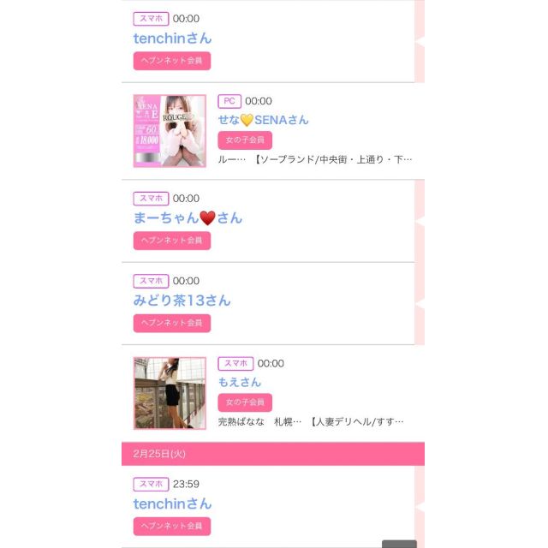
Task: Click the スマホ tag above みどり茶13さん
Action: (x=151, y=281)
